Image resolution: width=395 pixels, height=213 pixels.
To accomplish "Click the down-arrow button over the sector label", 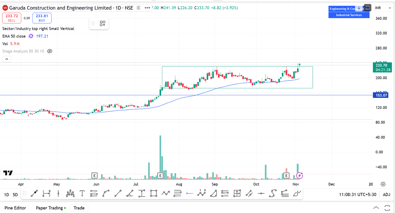I will [359, 8].
